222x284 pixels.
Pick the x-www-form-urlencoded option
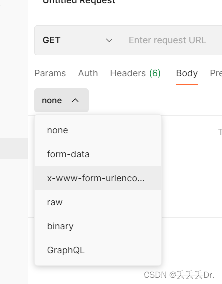98,178
